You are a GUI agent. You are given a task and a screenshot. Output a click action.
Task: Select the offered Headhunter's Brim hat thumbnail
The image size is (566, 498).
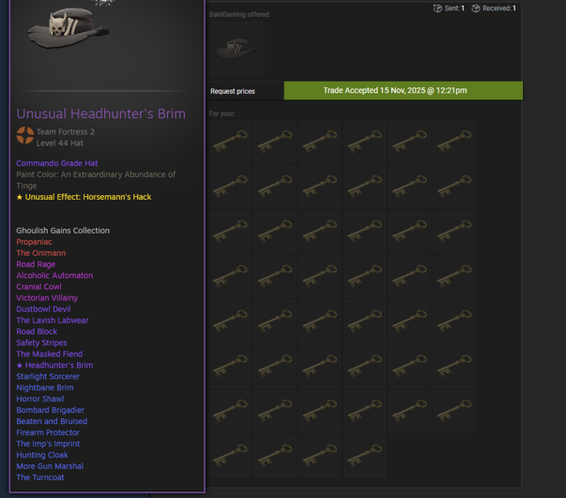click(237, 49)
